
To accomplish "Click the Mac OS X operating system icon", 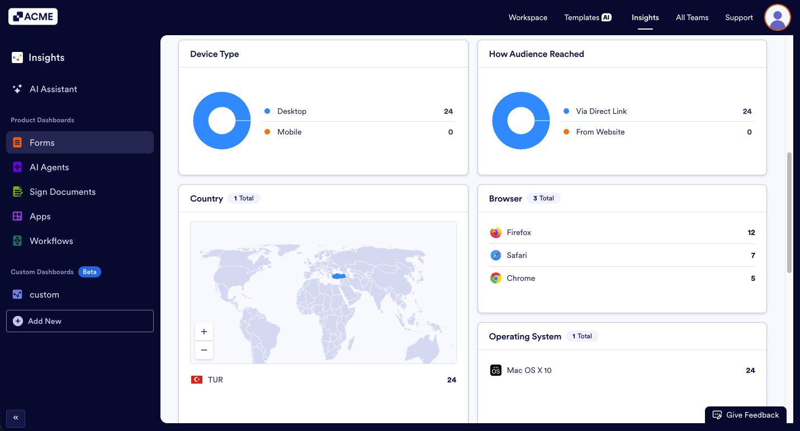I will pyautogui.click(x=495, y=370).
